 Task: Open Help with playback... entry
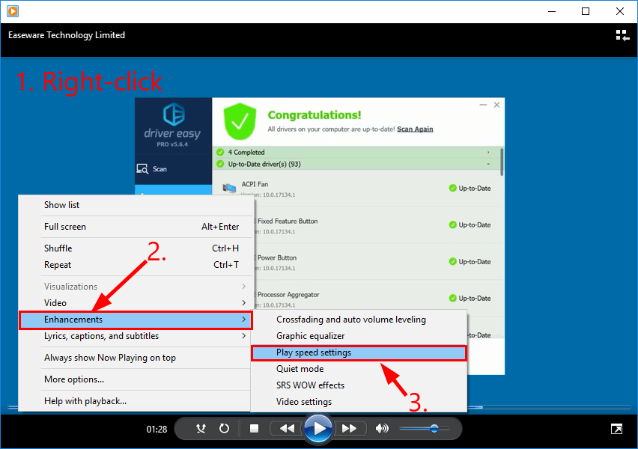[x=136, y=401]
